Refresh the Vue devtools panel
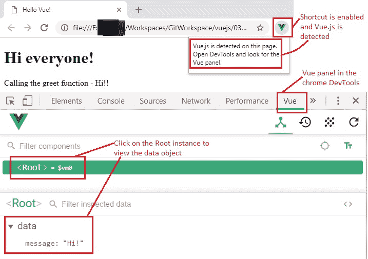This screenshot has height=259, width=368. click(354, 122)
